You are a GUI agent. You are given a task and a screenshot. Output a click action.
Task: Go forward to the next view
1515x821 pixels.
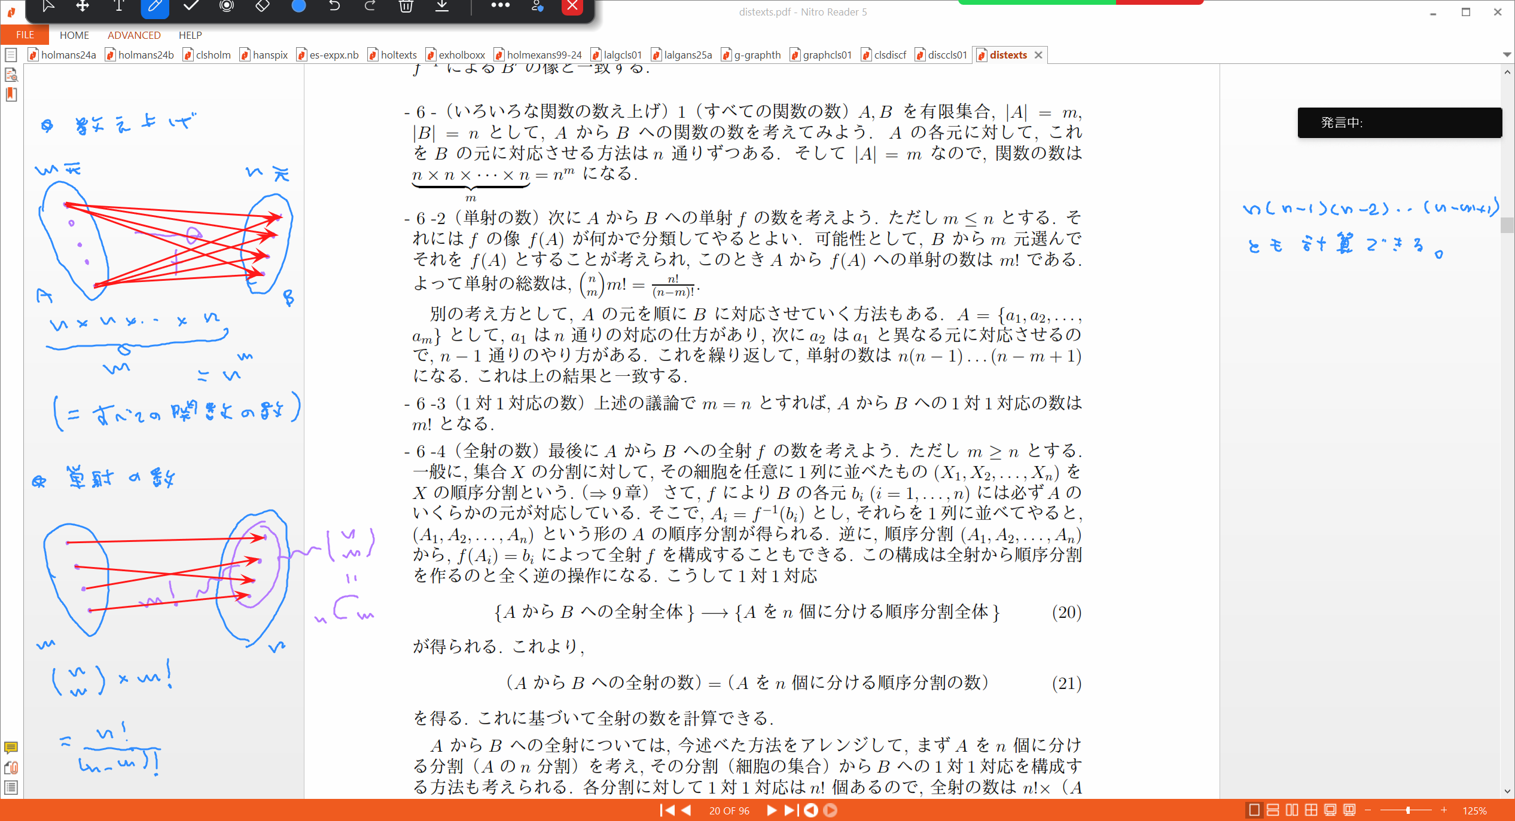(x=830, y=810)
